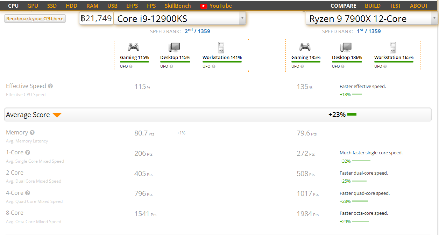The image size is (439, 235).
Task: Click the +28% quad-core speed bar
Action: (x=360, y=201)
